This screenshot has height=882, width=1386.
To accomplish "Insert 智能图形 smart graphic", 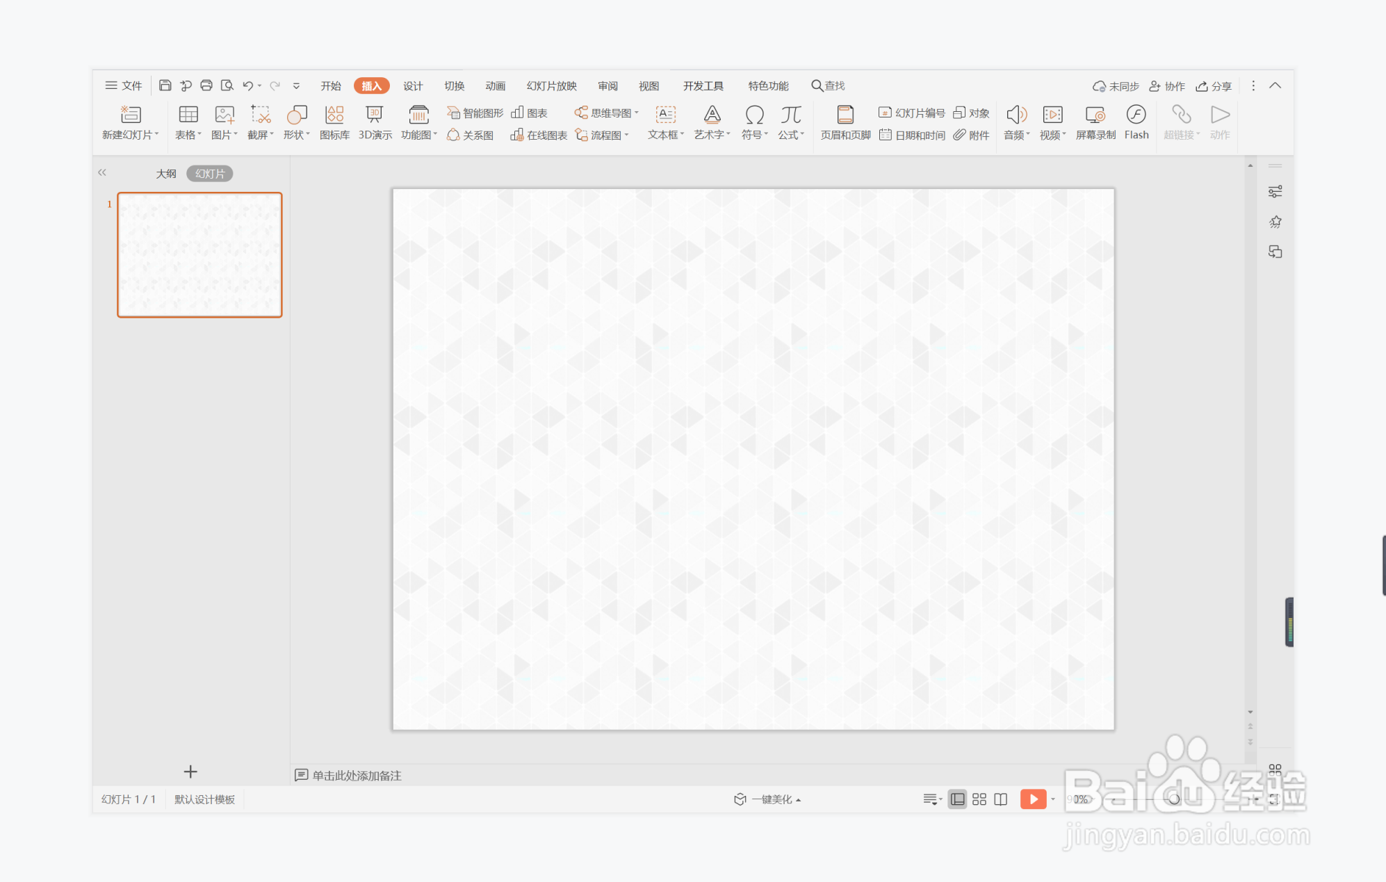I will pyautogui.click(x=475, y=113).
